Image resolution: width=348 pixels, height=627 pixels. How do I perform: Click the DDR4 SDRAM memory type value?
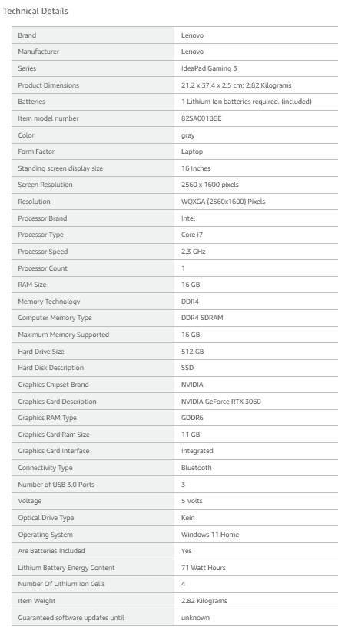pos(202,318)
